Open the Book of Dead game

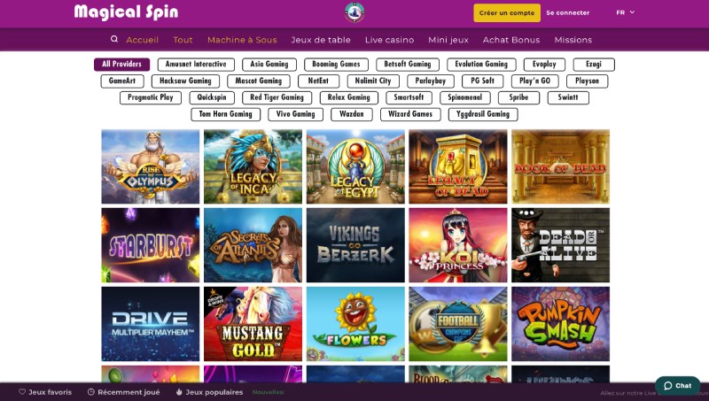pyautogui.click(x=561, y=166)
